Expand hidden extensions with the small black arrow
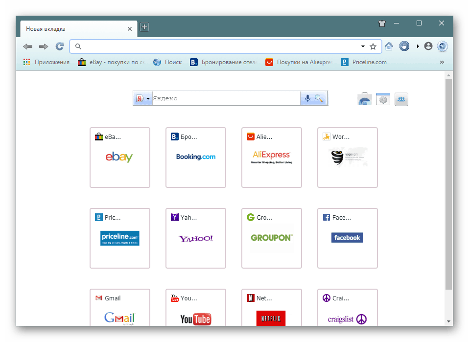The width and height of the screenshot is (469, 342). 418,46
